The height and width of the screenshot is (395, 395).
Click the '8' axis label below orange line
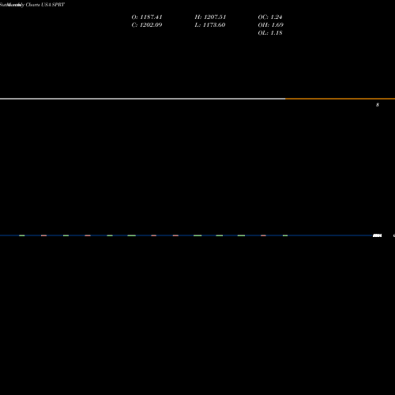(x=378, y=105)
